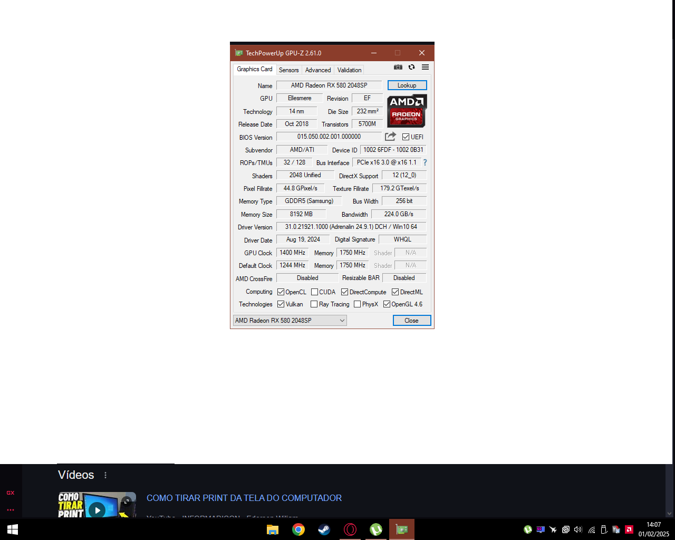Click the GPU-Z title bar app icon
675x540 pixels.
point(239,53)
